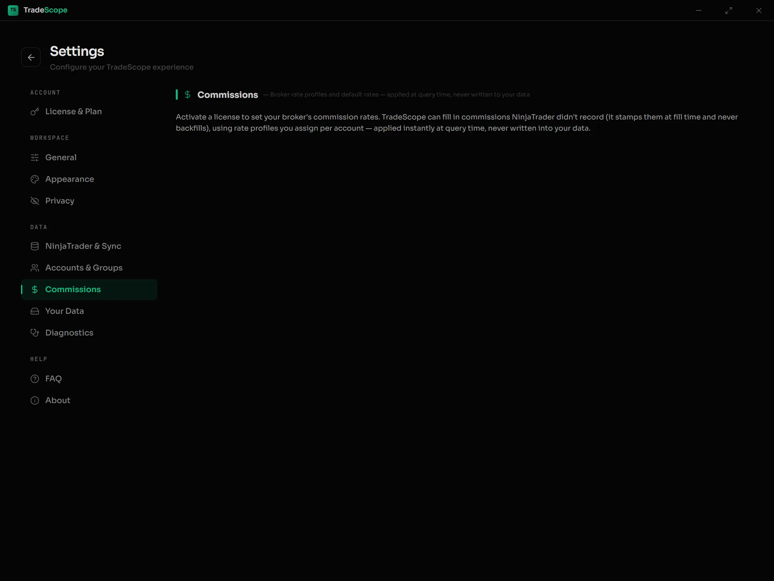
Task: Click the people icon beside Accounts & Groups
Action: coord(35,268)
